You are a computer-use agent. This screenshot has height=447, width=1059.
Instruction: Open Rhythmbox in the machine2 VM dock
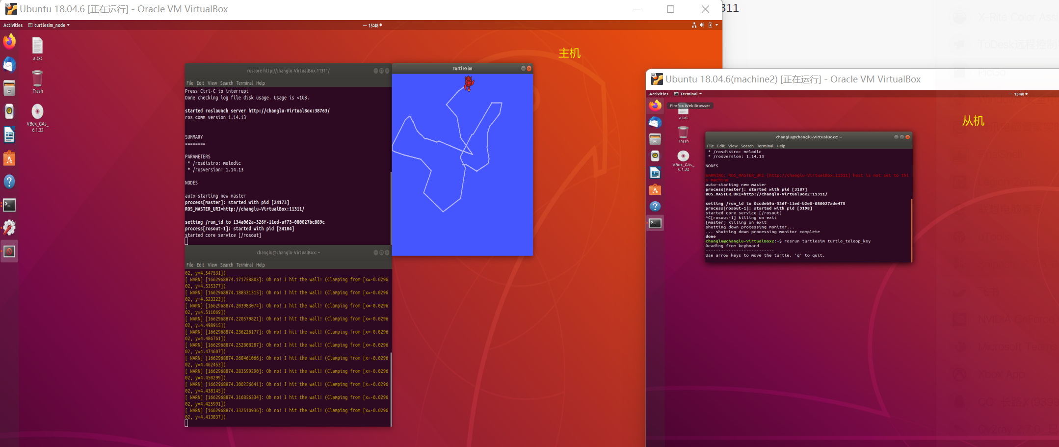(x=655, y=156)
